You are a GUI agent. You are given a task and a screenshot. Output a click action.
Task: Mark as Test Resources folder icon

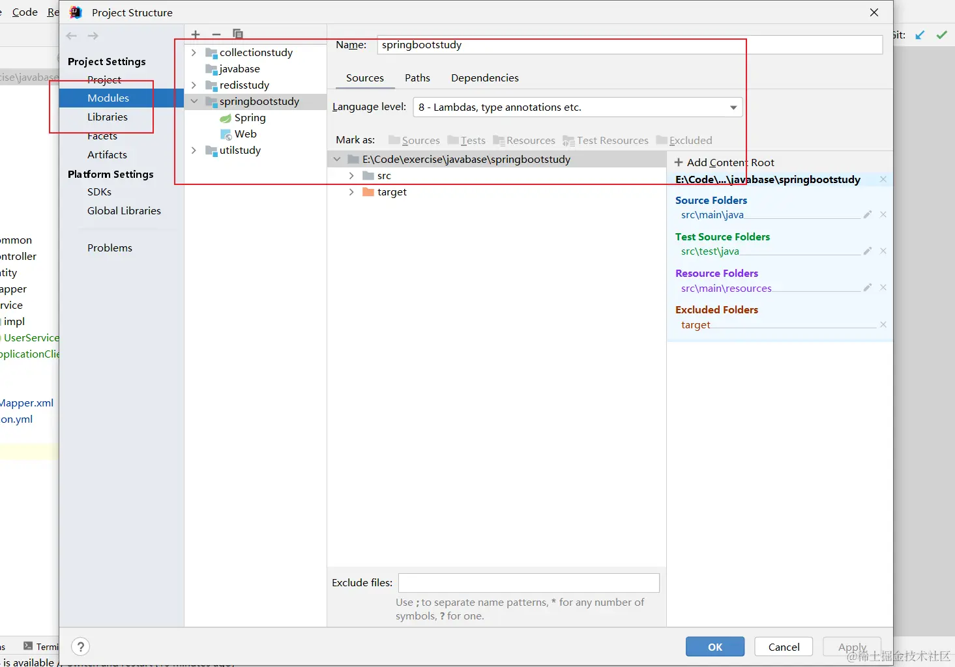[568, 141]
